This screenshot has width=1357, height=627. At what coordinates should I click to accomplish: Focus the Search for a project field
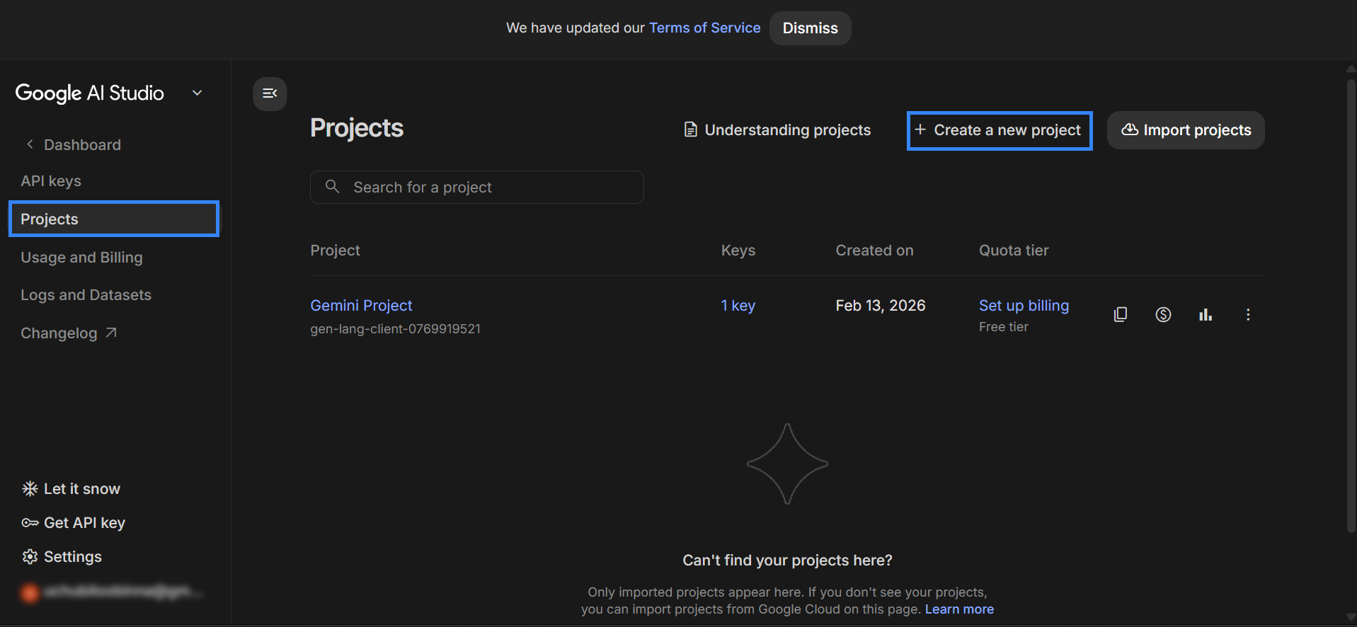click(x=476, y=187)
